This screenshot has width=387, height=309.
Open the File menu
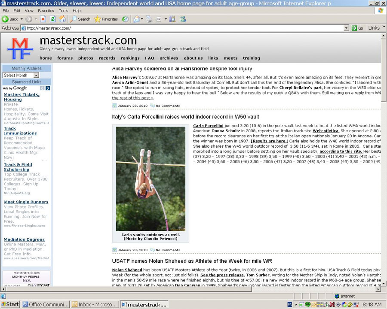[x=6, y=11]
